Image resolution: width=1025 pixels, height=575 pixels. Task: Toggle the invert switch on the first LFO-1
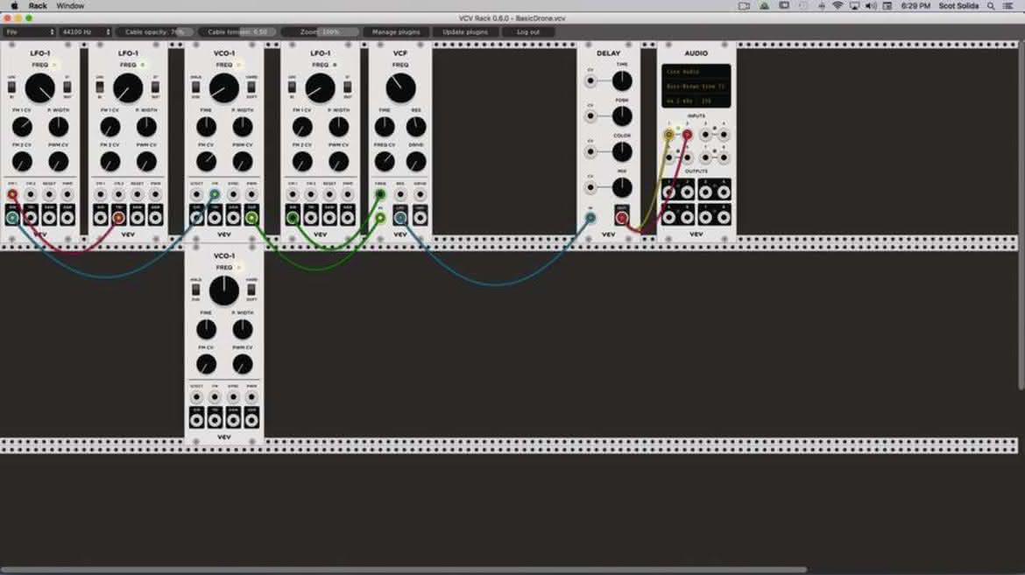(67, 87)
